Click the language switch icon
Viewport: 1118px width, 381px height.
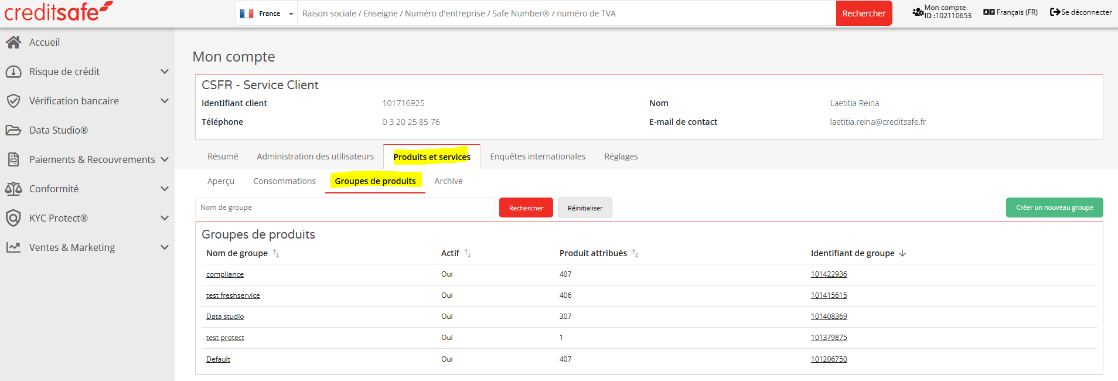pyautogui.click(x=989, y=12)
